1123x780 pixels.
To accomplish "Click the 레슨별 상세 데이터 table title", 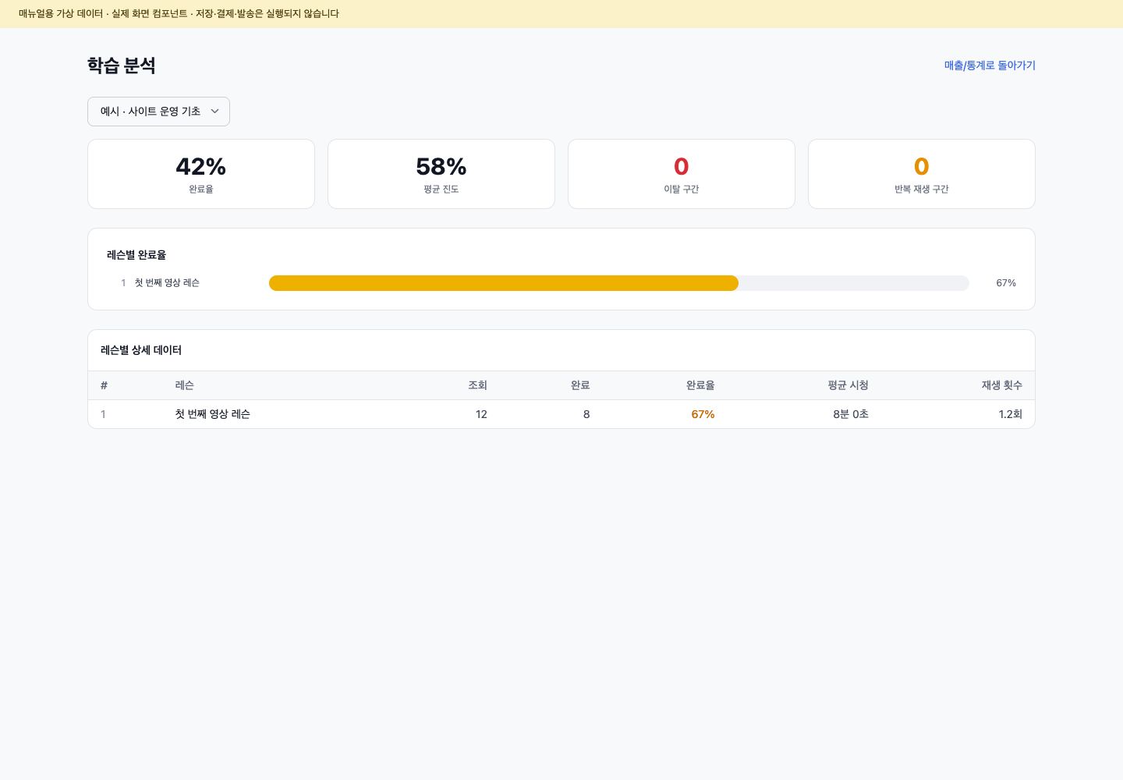I will 141,350.
